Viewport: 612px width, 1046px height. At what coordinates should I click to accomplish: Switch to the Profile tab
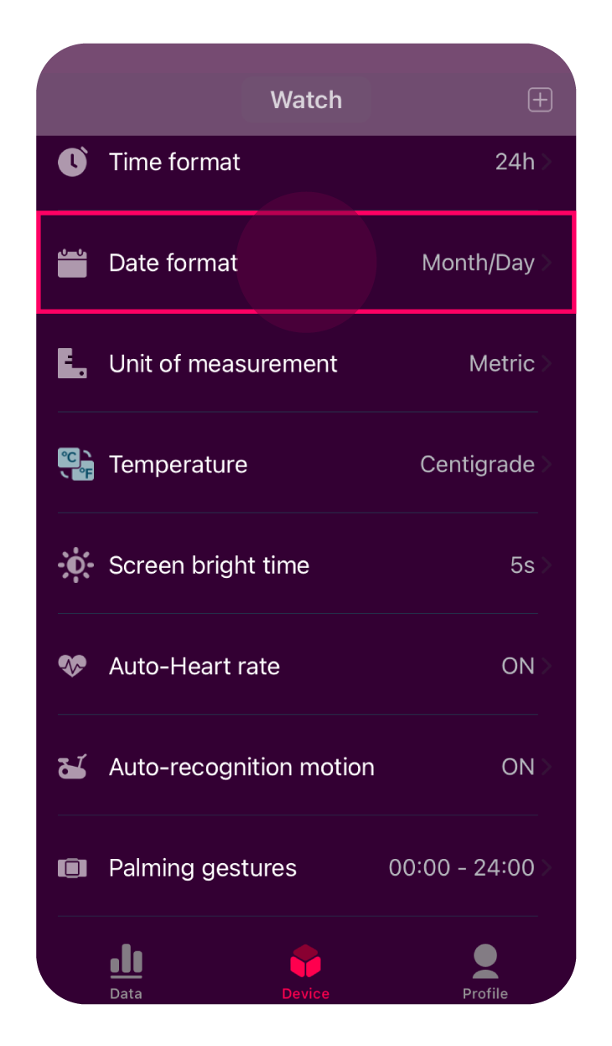pyautogui.click(x=485, y=971)
